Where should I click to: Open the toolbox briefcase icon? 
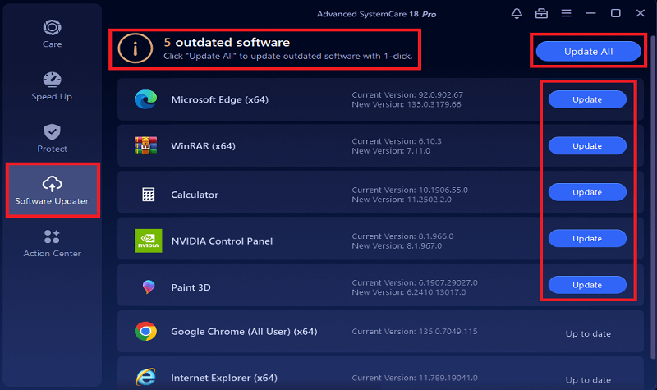tap(541, 13)
